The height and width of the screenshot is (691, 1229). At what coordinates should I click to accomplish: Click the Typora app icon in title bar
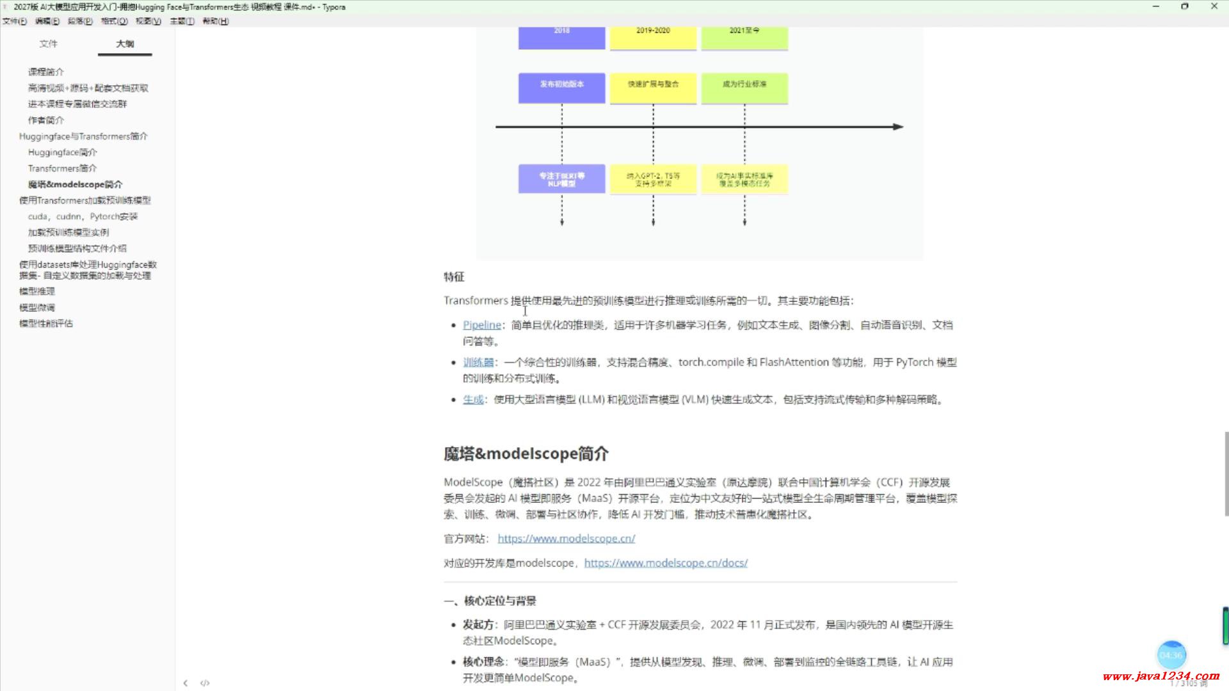6,7
